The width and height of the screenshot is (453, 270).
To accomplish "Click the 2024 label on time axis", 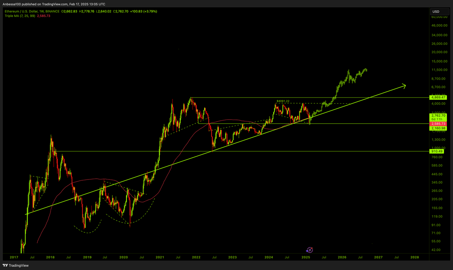I will [269, 257].
